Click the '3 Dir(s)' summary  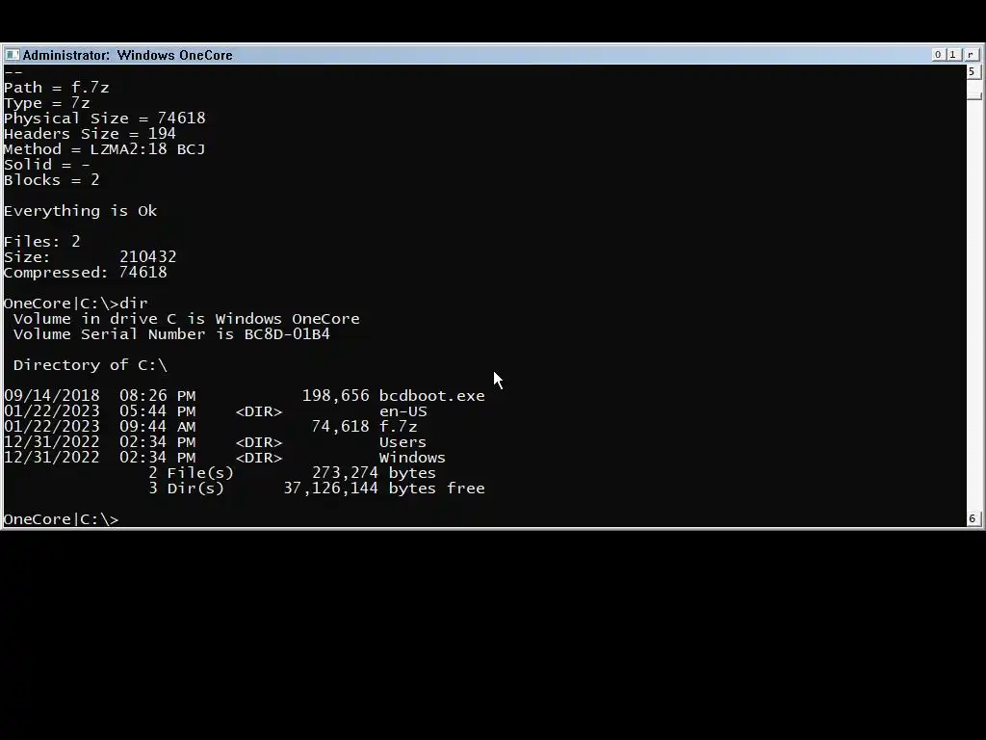coord(186,489)
